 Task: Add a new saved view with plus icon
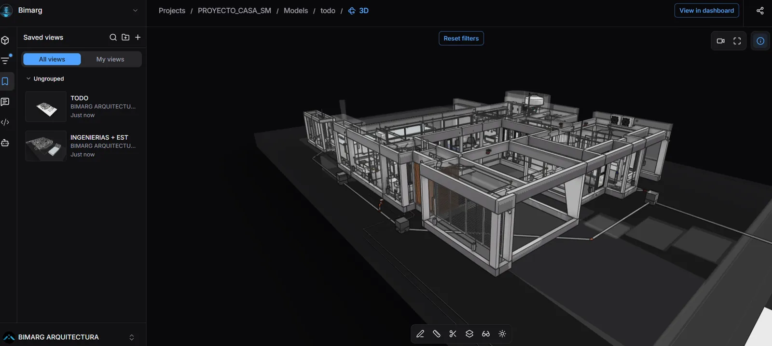point(138,37)
